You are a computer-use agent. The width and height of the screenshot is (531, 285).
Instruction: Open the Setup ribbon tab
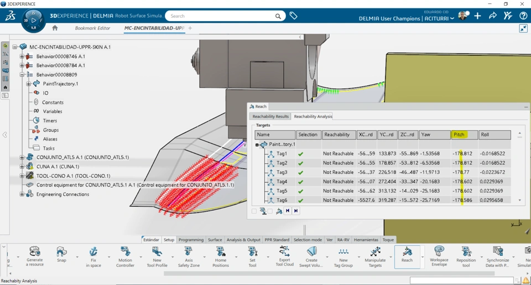(x=169, y=240)
